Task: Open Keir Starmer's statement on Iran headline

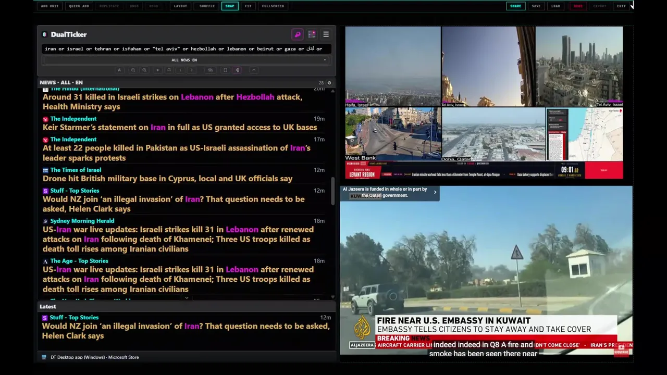Action: [180, 127]
